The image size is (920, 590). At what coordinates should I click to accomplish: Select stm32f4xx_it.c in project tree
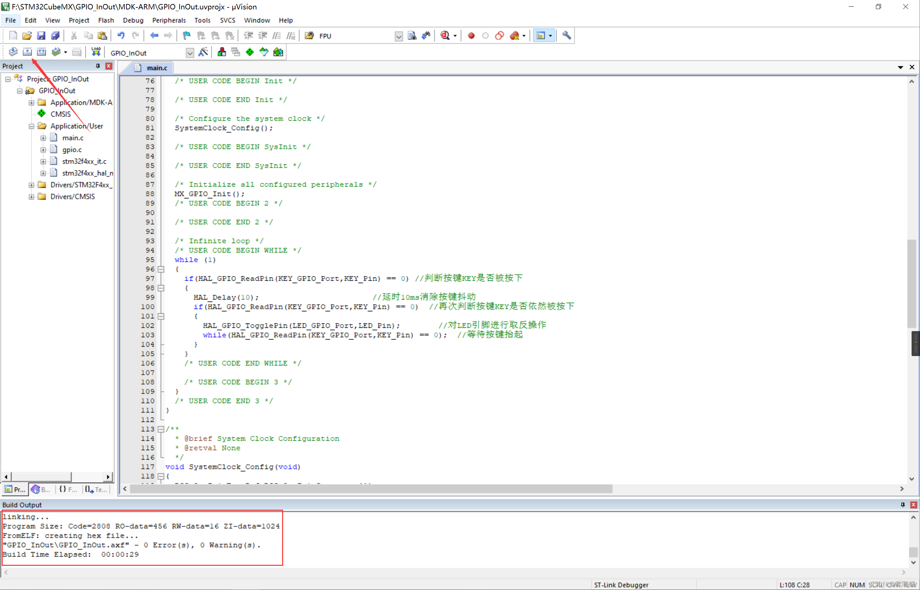[x=84, y=162]
